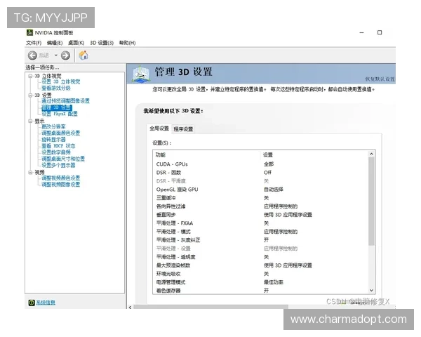Open 设置 PhysX 配置 link
The width and height of the screenshot is (421, 337).
pyautogui.click(x=60, y=114)
